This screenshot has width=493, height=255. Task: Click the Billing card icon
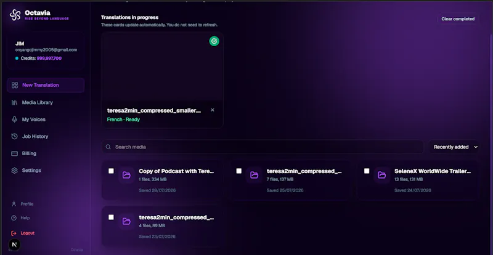click(14, 153)
